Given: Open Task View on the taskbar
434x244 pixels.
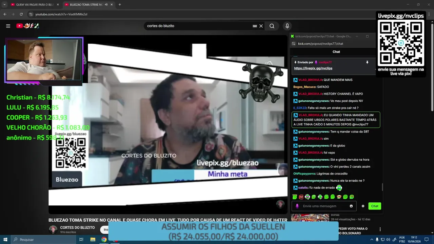Looking at the screenshot, I should pyautogui.click(x=81, y=240).
